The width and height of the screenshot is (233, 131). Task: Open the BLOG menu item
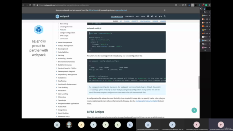click(x=143, y=16)
